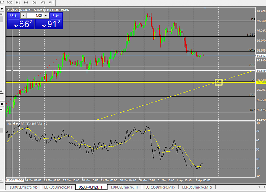This screenshot has height=192, width=266.
Task: Click the 30 Mar 20:00 time label
Action: (147, 180)
